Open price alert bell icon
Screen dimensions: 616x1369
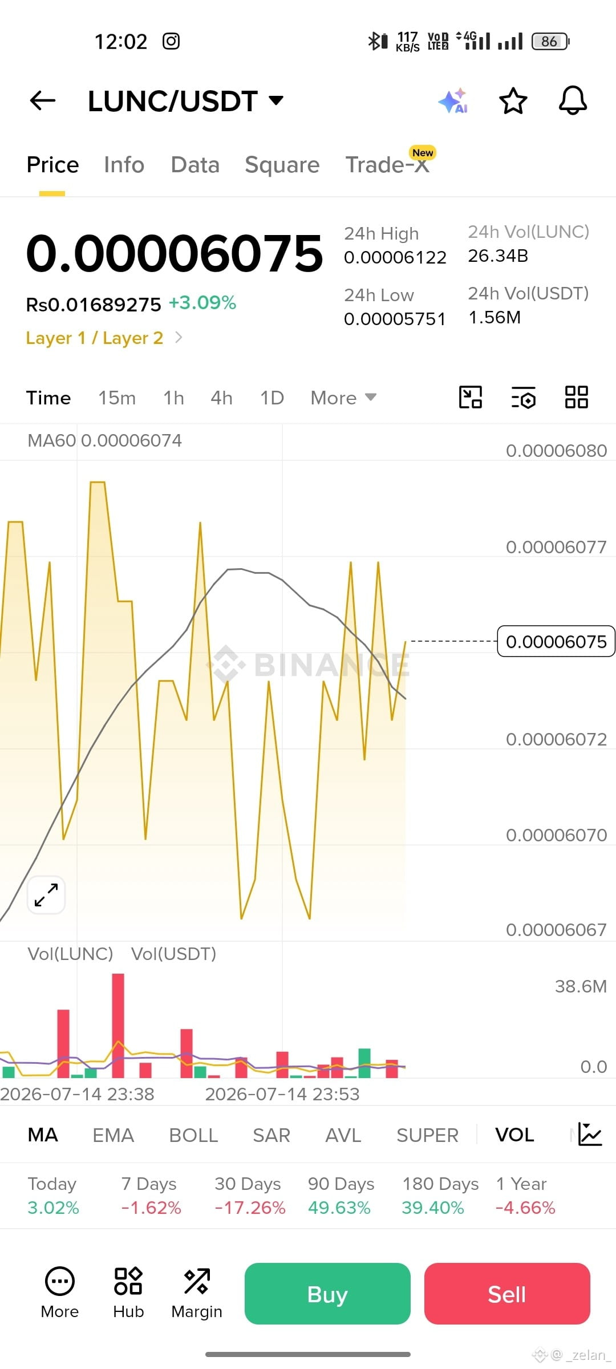[x=573, y=101]
